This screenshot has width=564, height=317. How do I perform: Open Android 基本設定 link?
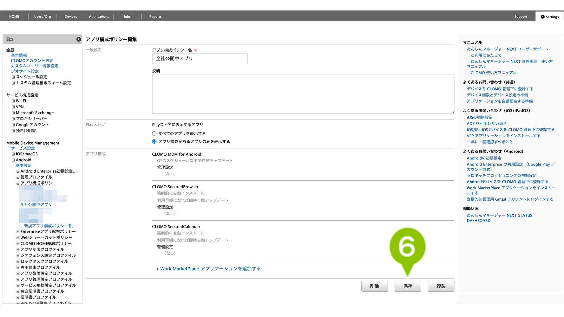[23, 165]
